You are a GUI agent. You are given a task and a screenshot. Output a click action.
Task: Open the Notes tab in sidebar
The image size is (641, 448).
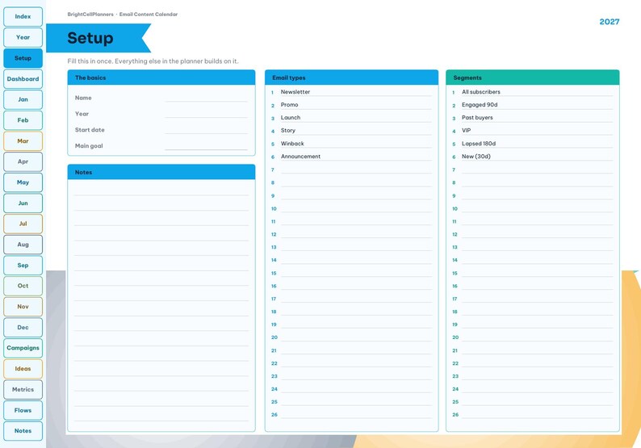click(23, 431)
